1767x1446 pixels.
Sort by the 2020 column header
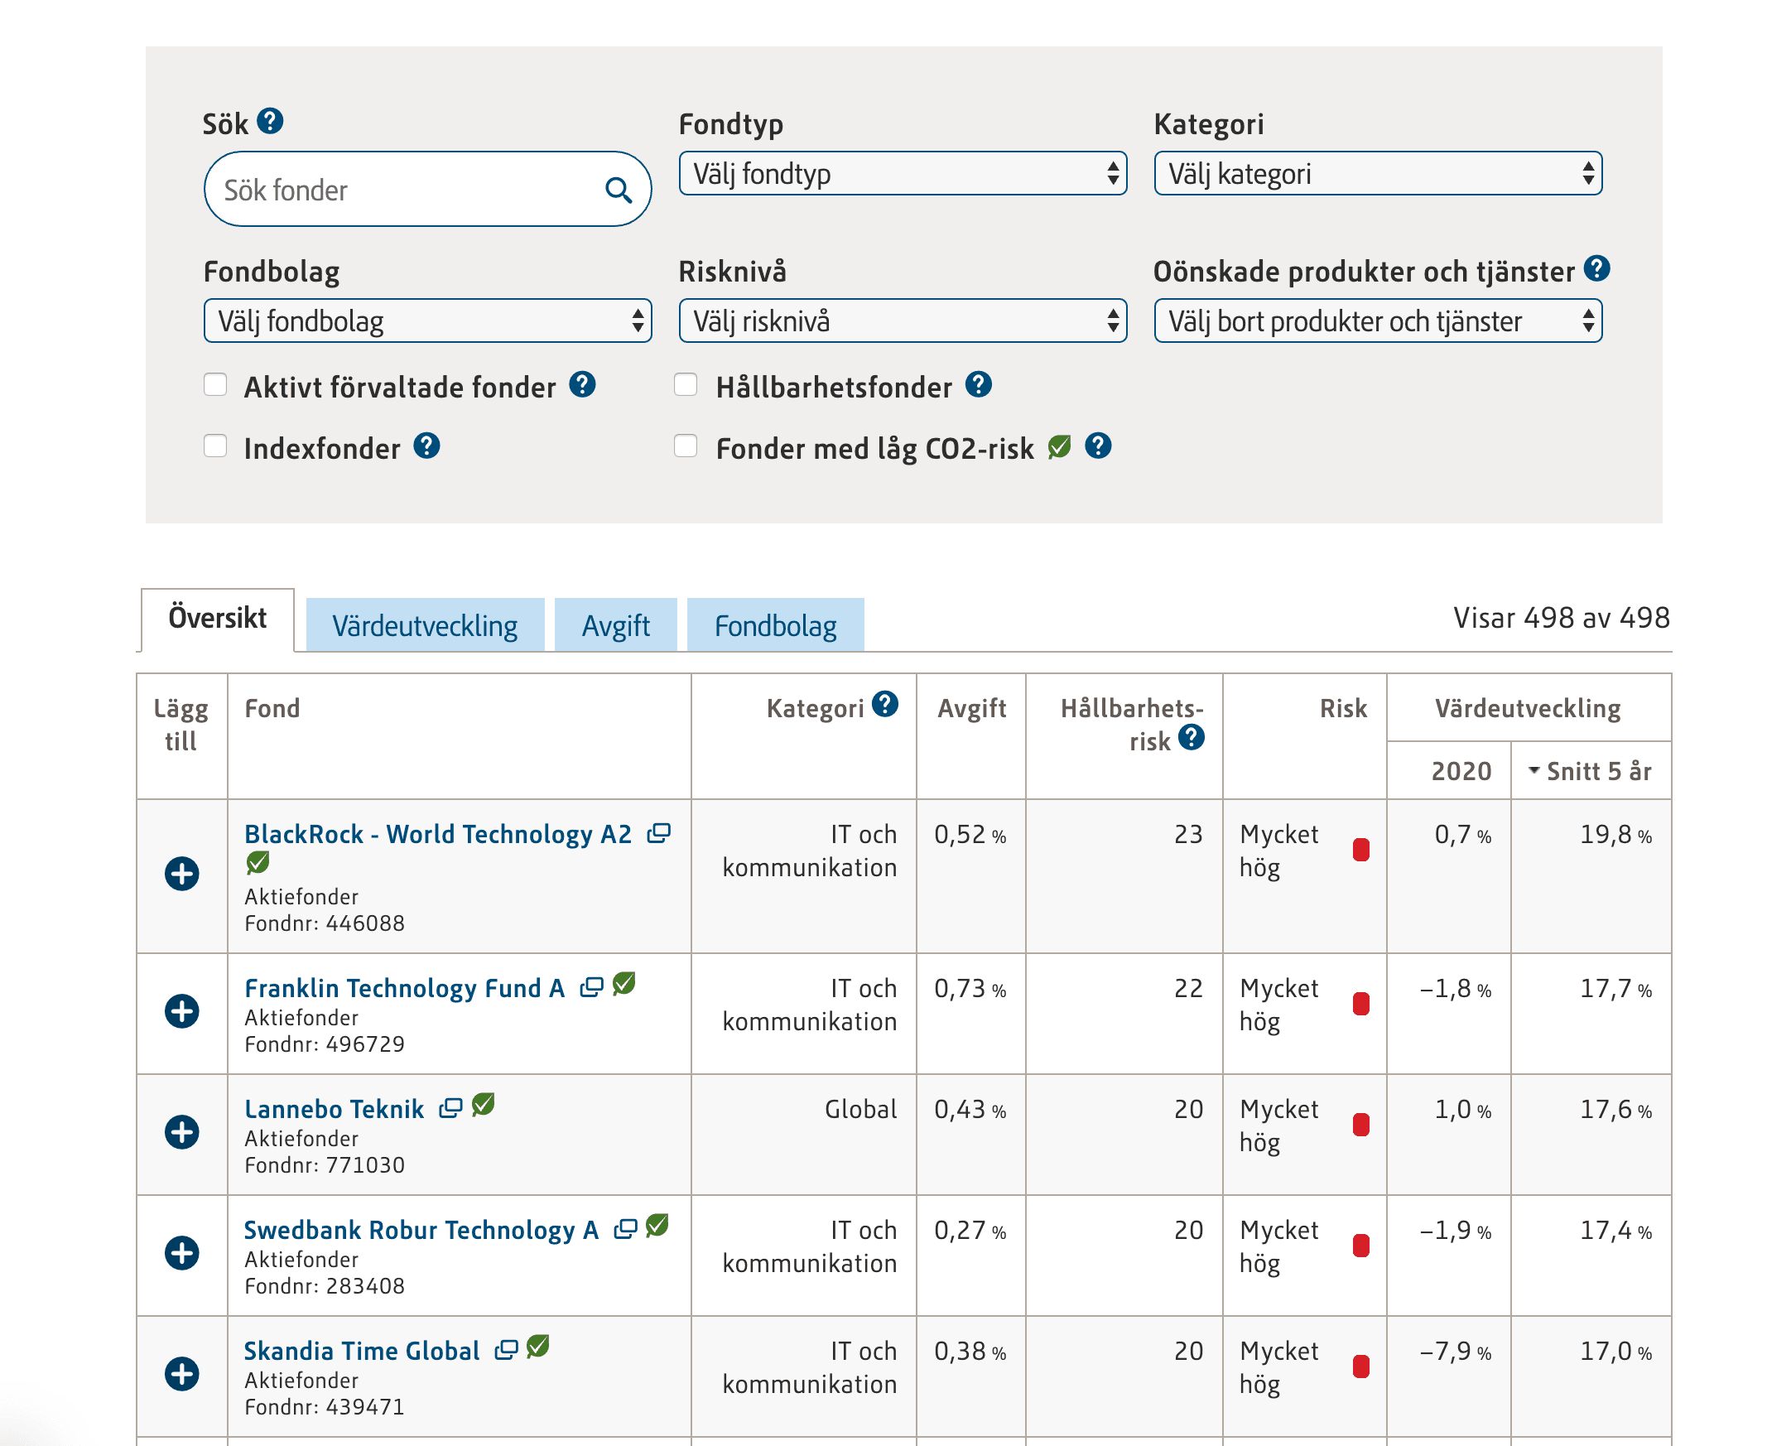1461,770
